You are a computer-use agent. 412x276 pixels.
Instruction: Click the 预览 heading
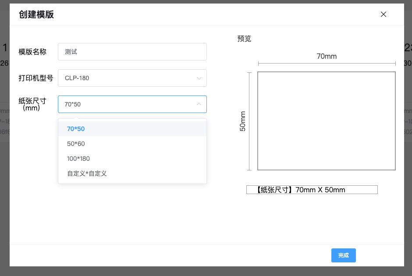(244, 39)
